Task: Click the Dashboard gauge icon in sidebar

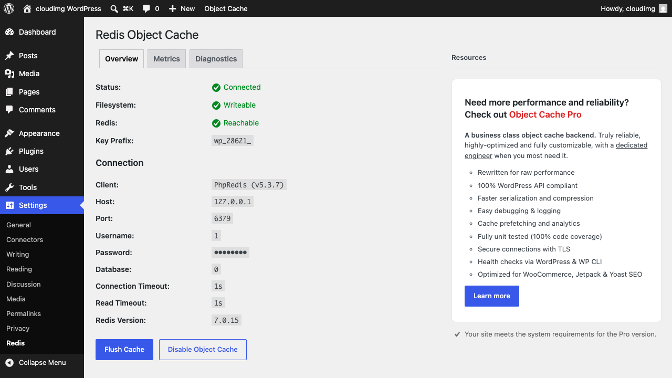Action: click(9, 32)
